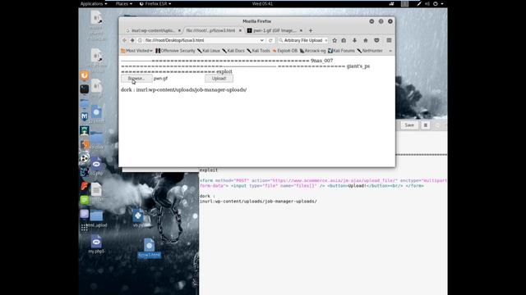Open the Exploit-DB bookmark
526x295 pixels.
pyautogui.click(x=285, y=51)
